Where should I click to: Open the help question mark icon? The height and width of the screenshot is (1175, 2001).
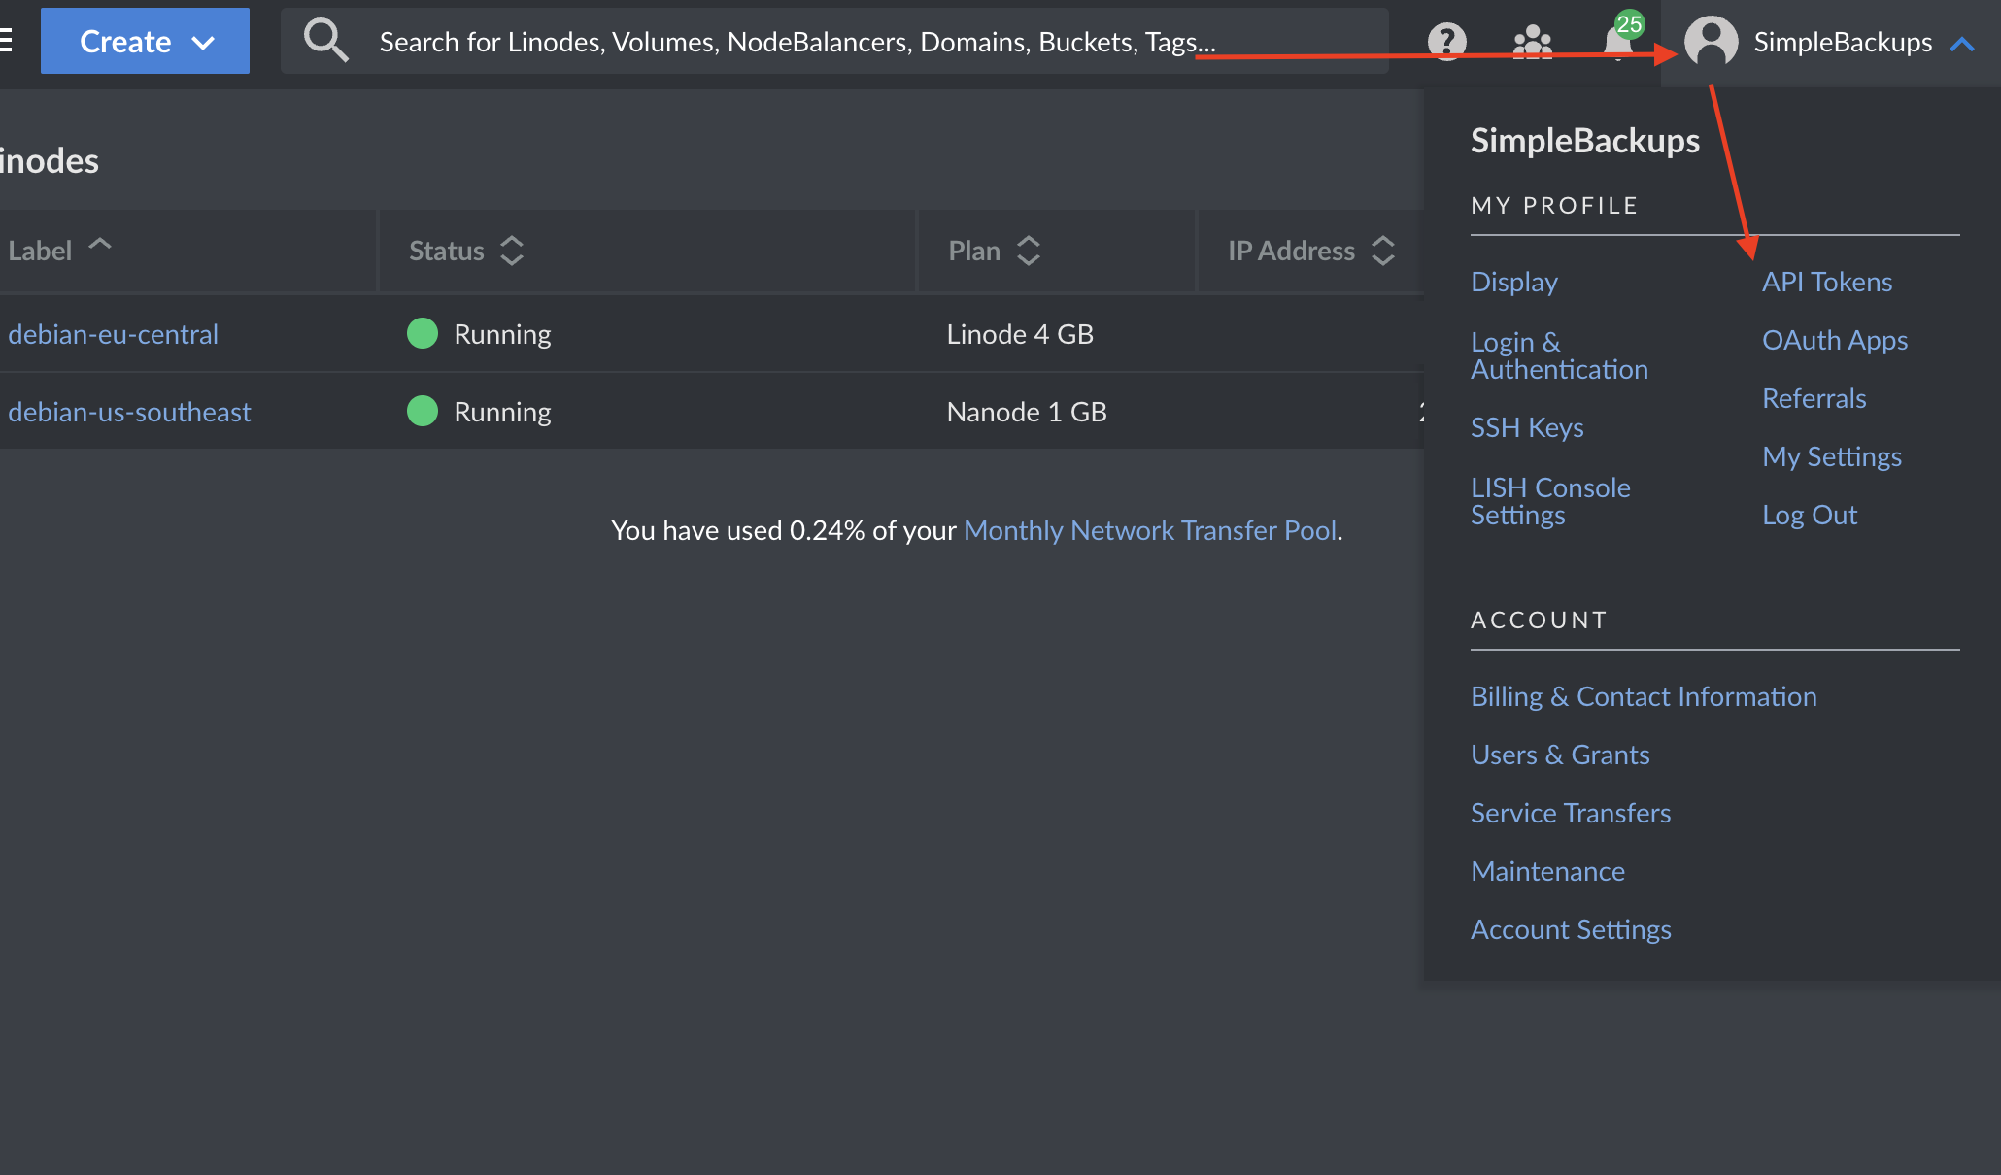point(1446,41)
